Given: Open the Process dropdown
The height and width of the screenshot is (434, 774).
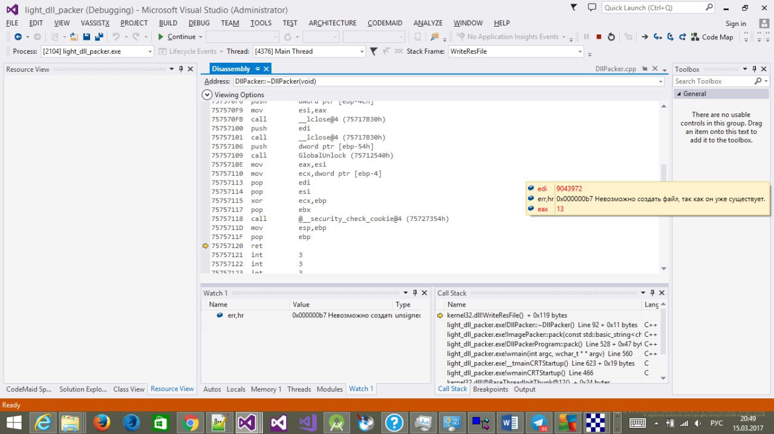Looking at the screenshot, I should [151, 52].
